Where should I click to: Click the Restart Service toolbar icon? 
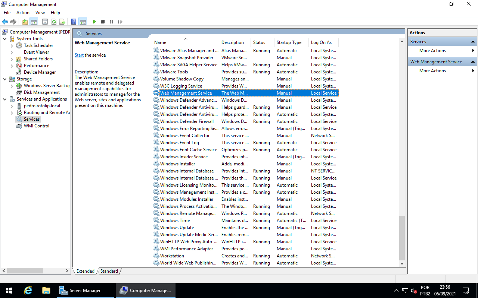click(x=120, y=22)
